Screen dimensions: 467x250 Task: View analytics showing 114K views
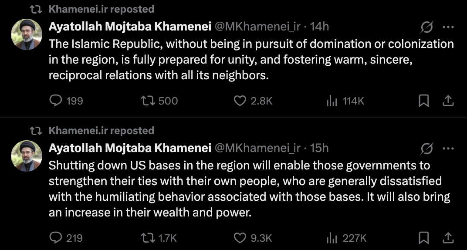(332, 101)
